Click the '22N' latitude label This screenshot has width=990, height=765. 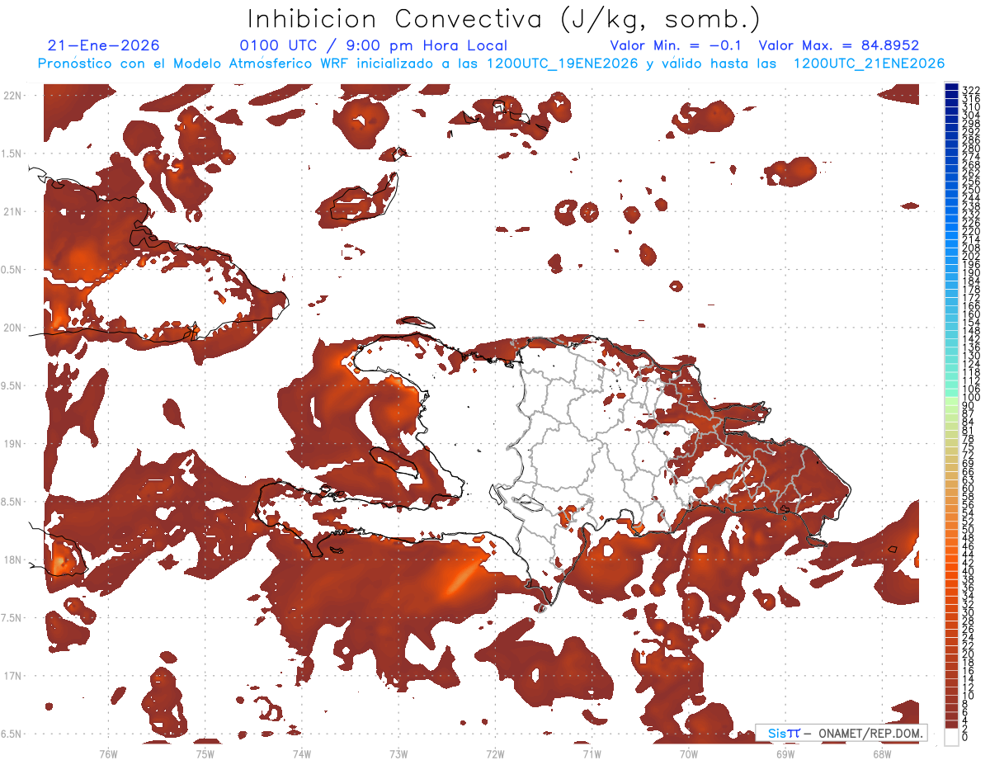(x=14, y=96)
